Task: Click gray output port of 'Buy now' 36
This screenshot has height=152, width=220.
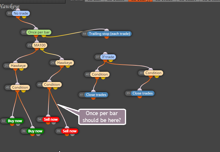Action: click(38, 135)
